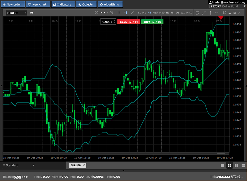Switch chart to bar display mode
The height and width of the screenshot is (181, 247).
[x=119, y=13]
